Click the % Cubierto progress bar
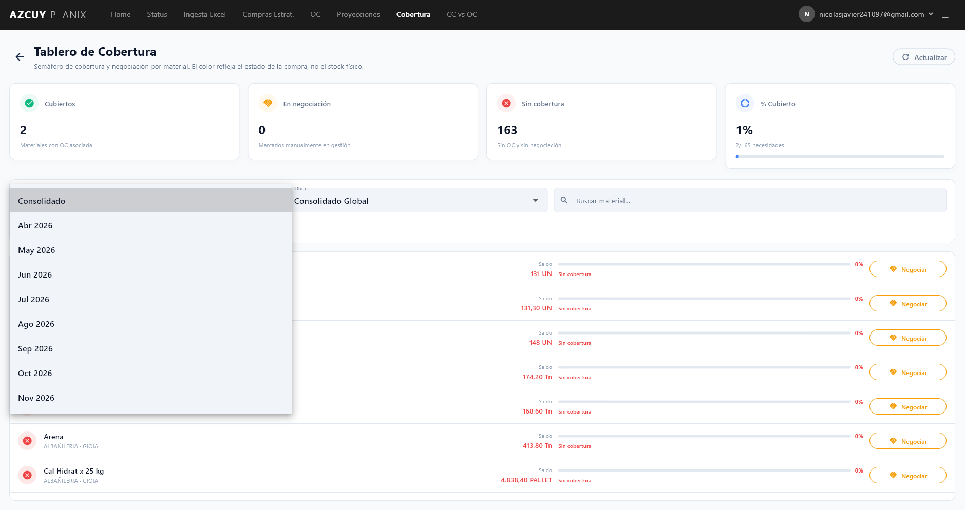The height and width of the screenshot is (510, 965). (840, 156)
